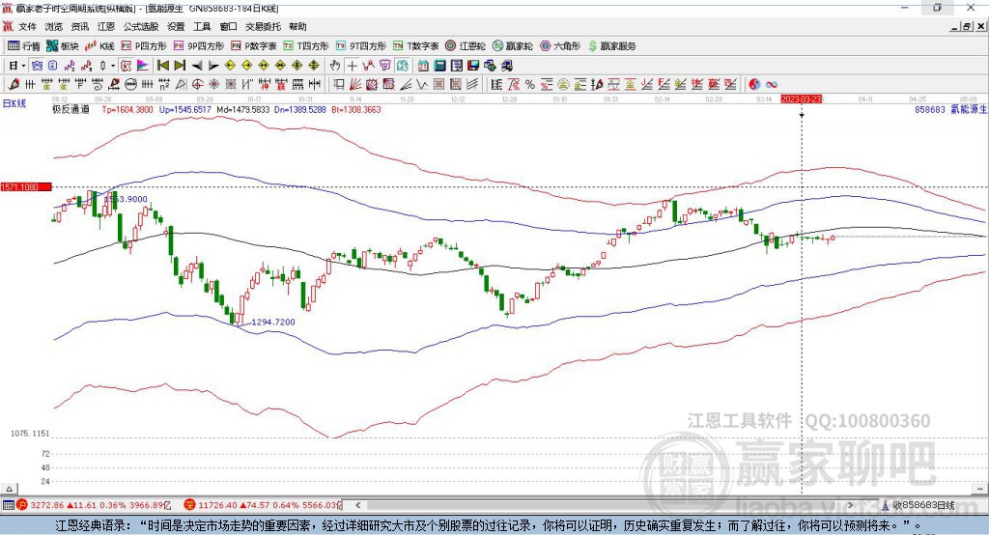Toggle the red 权 adjust-price icon
The width and height of the screenshot is (989, 535).
pos(126,66)
